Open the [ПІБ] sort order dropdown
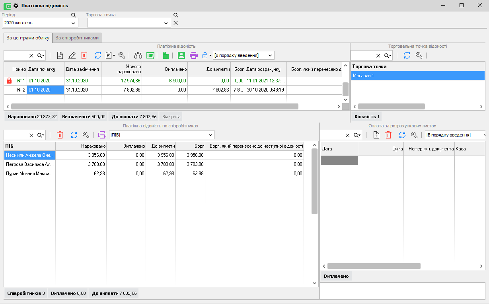The height and width of the screenshot is (304, 489). click(210, 135)
